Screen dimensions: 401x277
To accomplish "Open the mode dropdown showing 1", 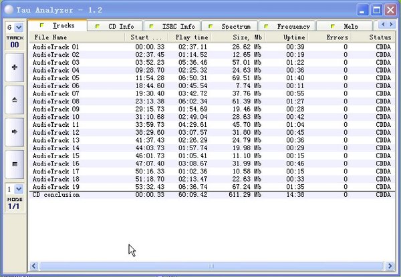I will 19,189.
